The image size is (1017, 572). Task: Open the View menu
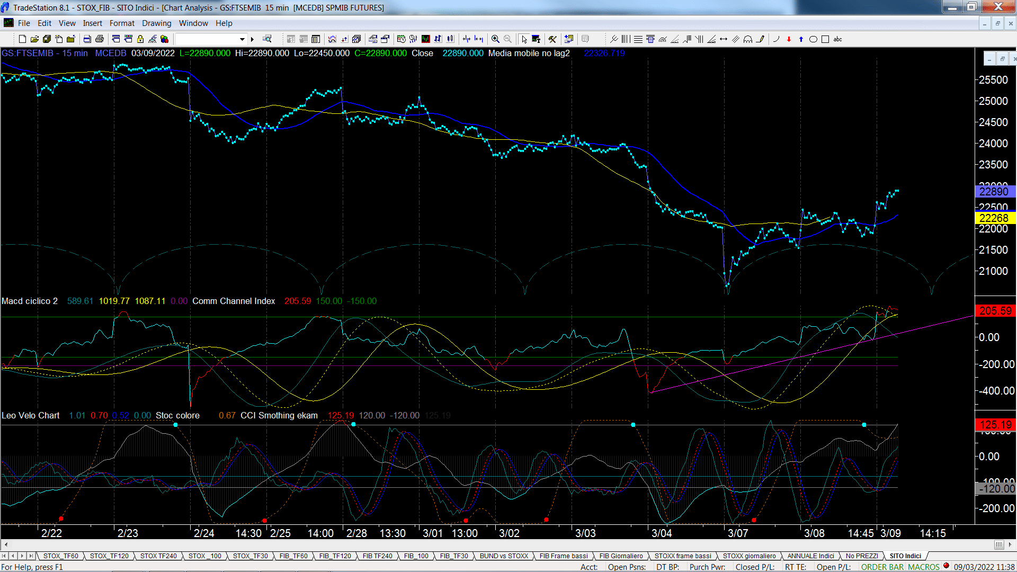67,23
